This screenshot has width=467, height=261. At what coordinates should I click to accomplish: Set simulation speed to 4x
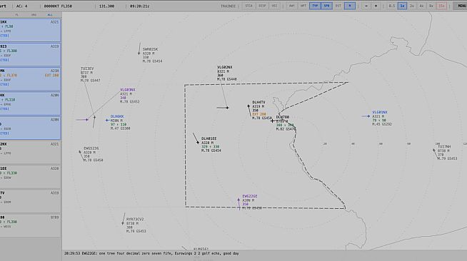421,6
